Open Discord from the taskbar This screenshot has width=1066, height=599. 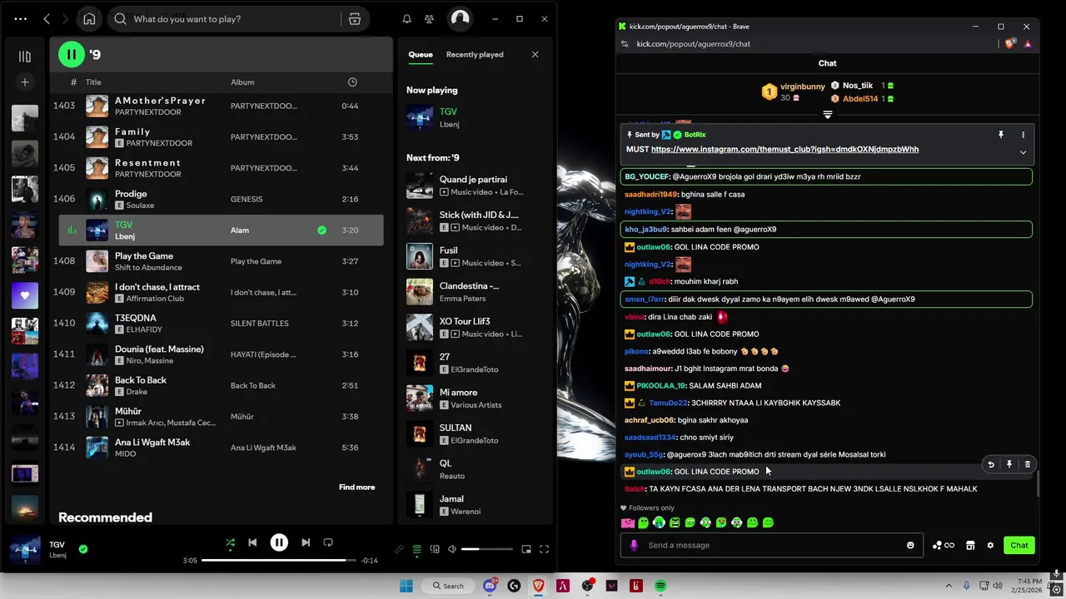(490, 586)
